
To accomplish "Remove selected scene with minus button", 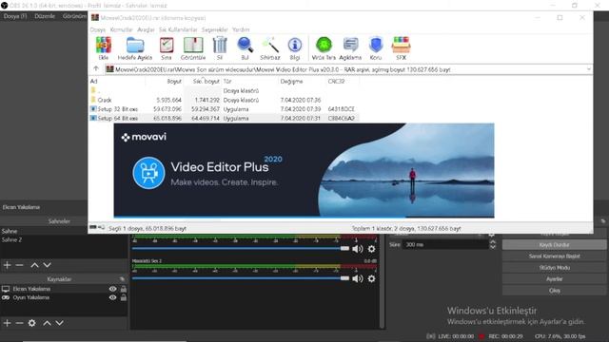I will tap(19, 265).
